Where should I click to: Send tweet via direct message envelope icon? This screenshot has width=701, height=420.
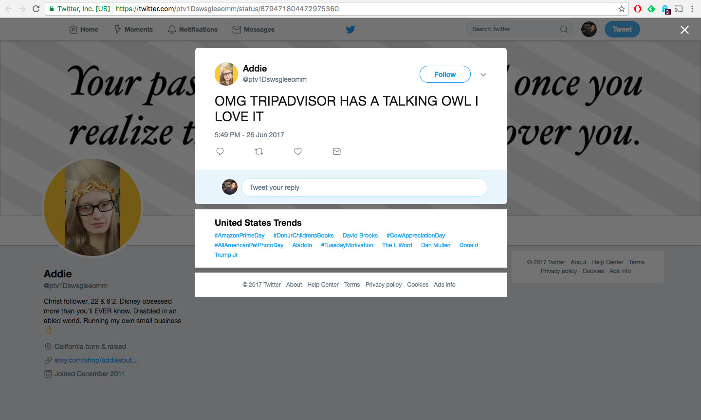pyautogui.click(x=337, y=151)
